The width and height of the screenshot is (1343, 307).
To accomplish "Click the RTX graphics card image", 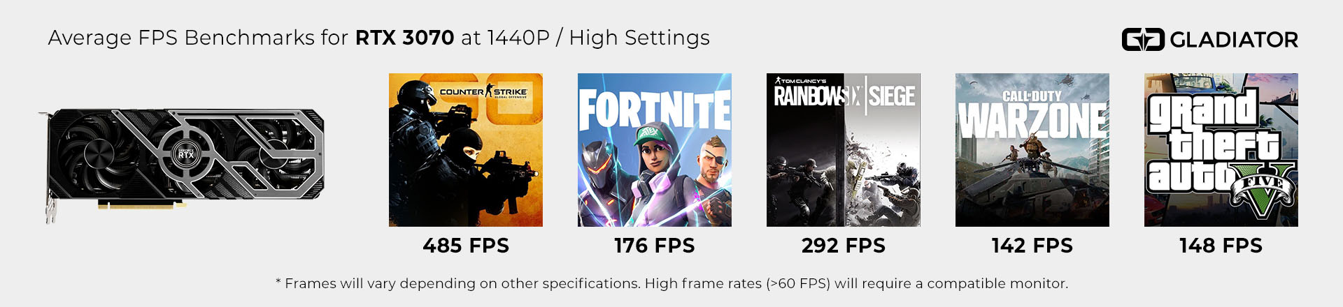I will 181,164.
